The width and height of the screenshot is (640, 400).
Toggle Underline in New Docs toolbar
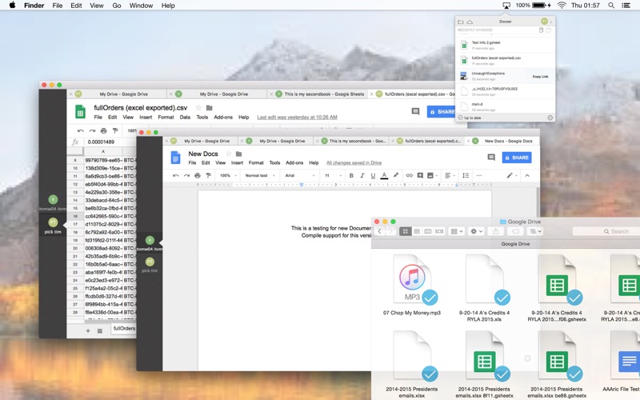pos(373,175)
